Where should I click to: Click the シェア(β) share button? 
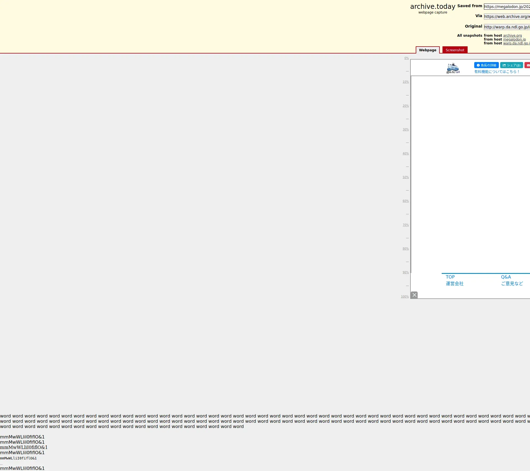point(511,65)
